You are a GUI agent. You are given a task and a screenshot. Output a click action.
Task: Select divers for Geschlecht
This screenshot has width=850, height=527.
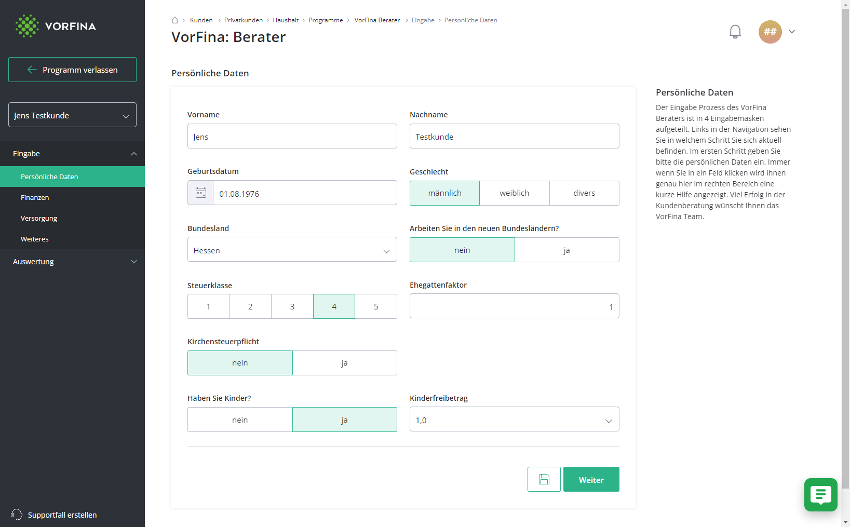(584, 193)
